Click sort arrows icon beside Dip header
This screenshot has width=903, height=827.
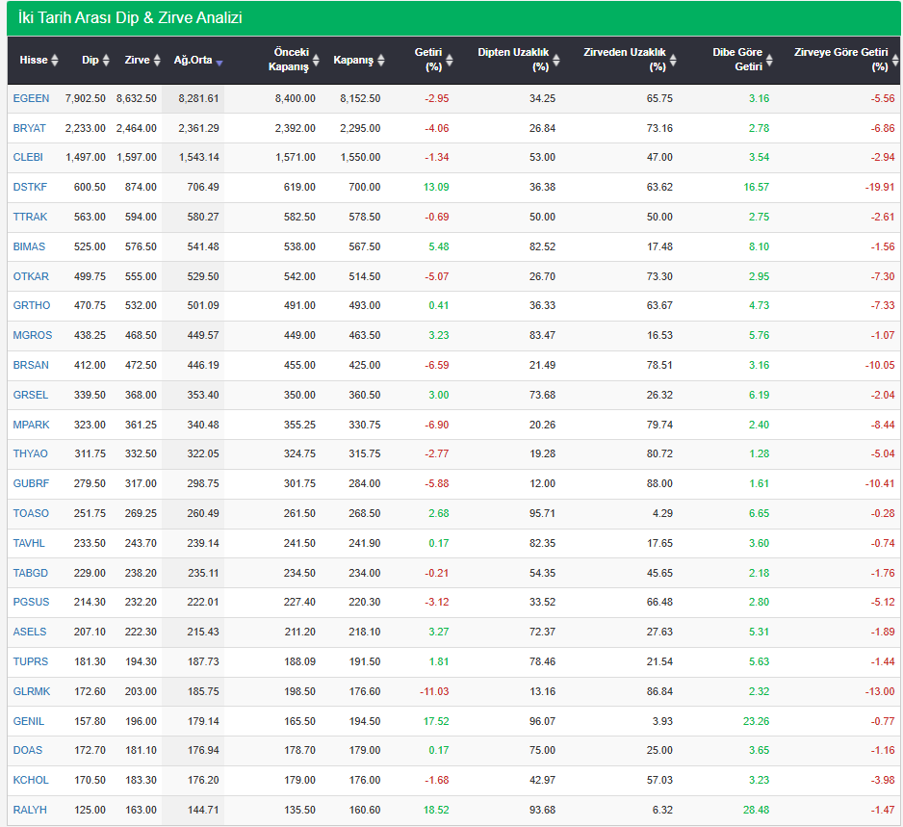106,60
